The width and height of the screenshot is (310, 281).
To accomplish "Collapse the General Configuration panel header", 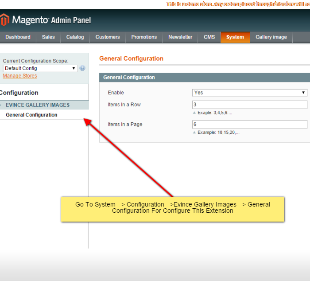I will click(x=205, y=78).
